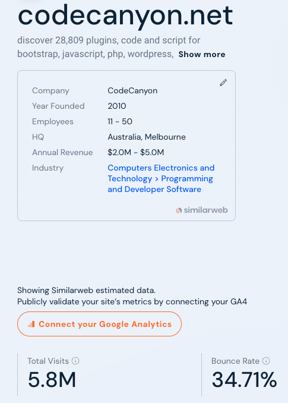Click the 34.71% bounce rate figure
Image resolution: width=288 pixels, height=403 pixels.
[244, 379]
